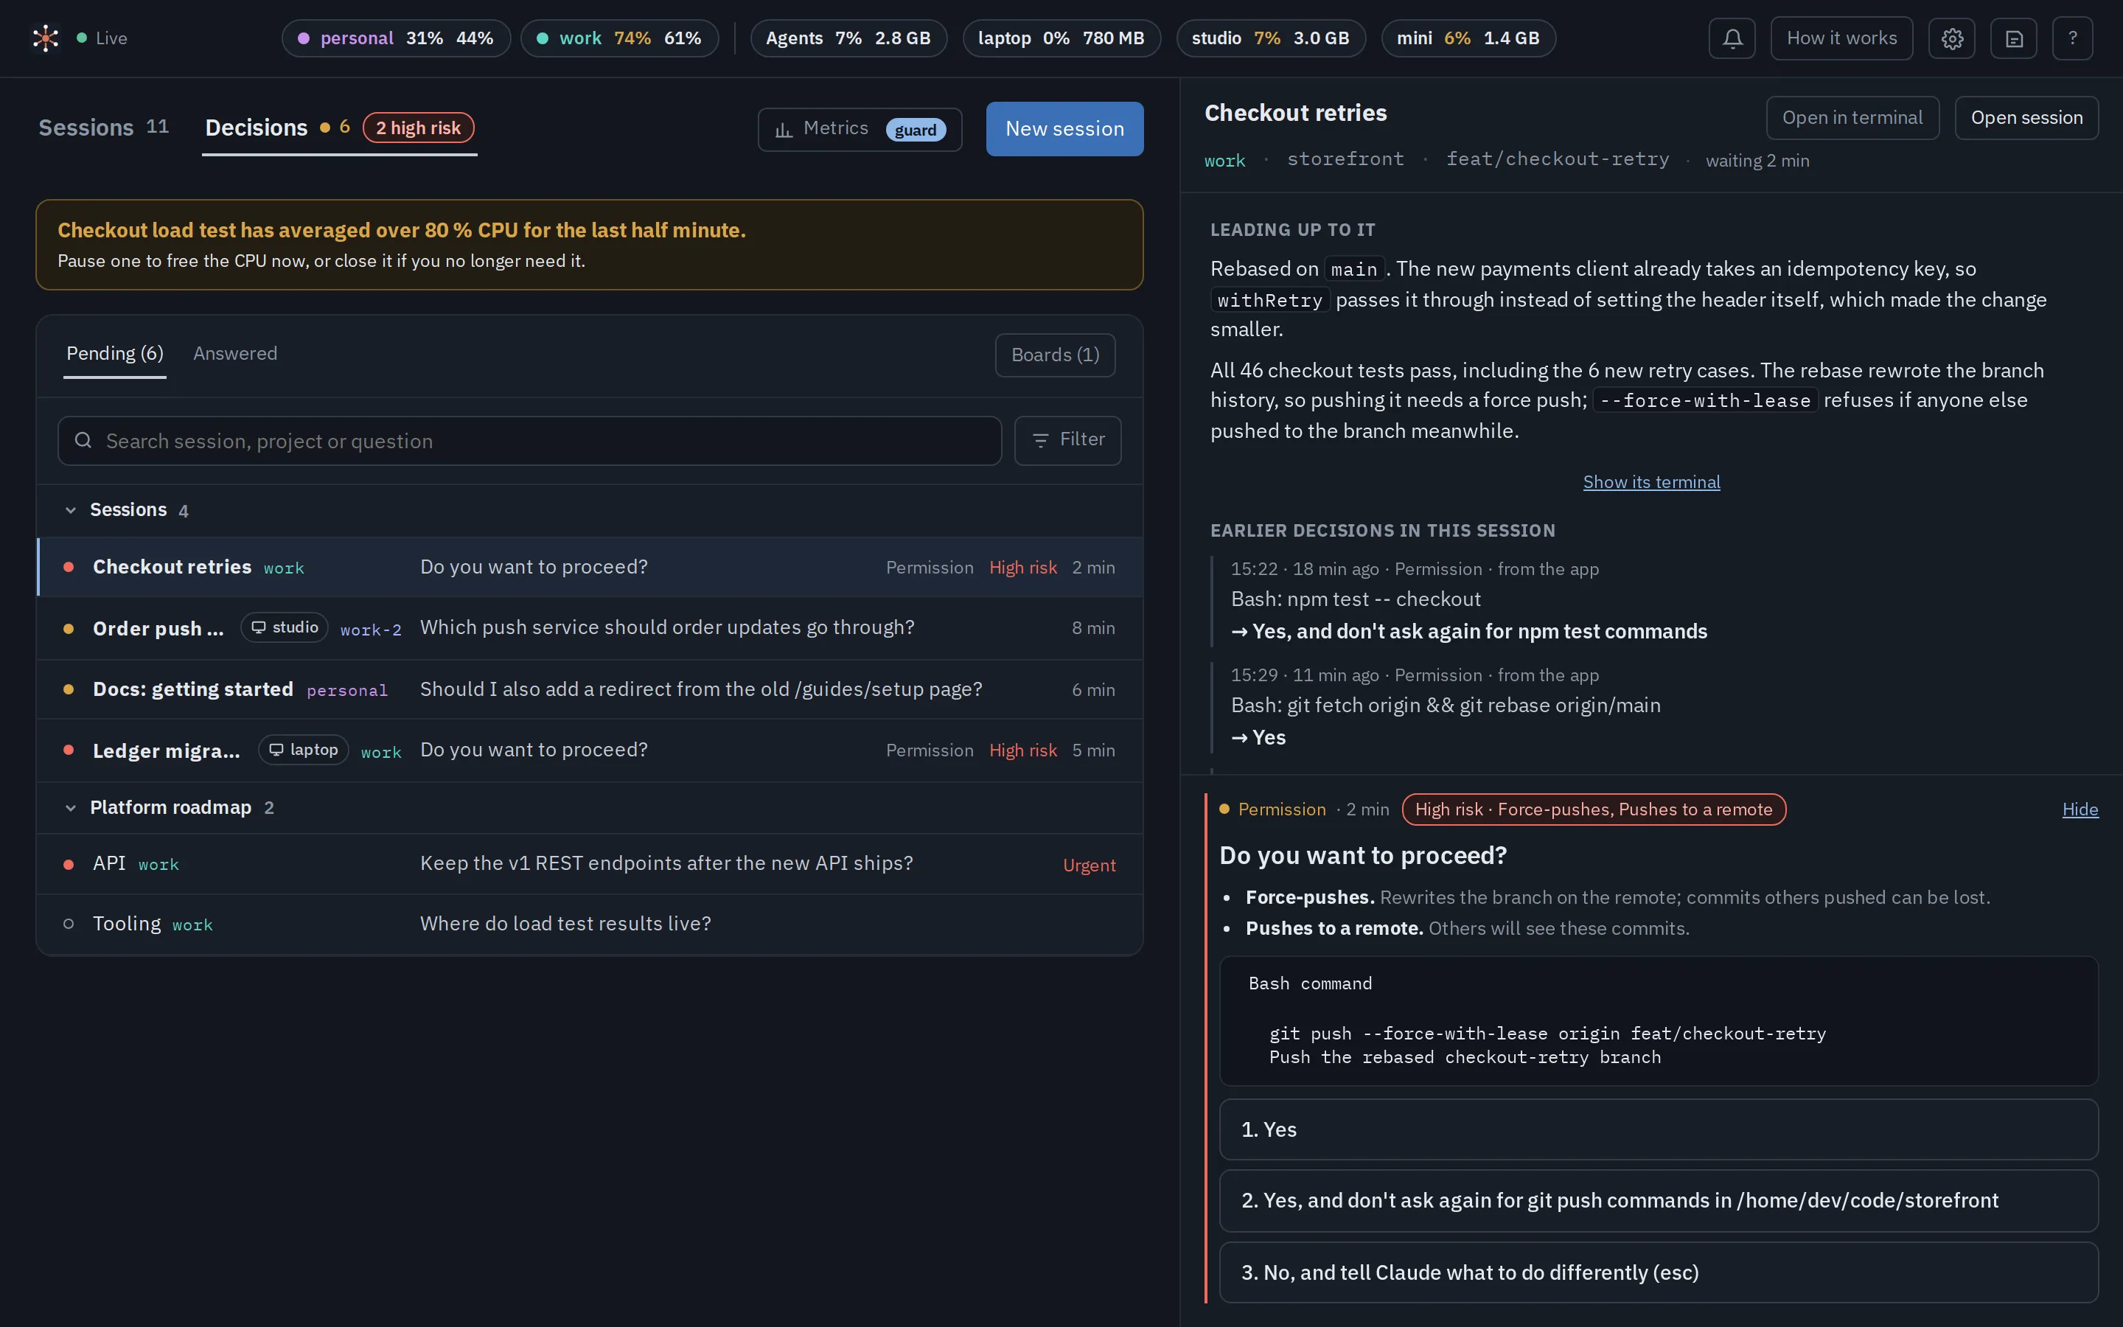This screenshot has height=1327, width=2123.
Task: Click the app logo icon
Action: click(46, 38)
